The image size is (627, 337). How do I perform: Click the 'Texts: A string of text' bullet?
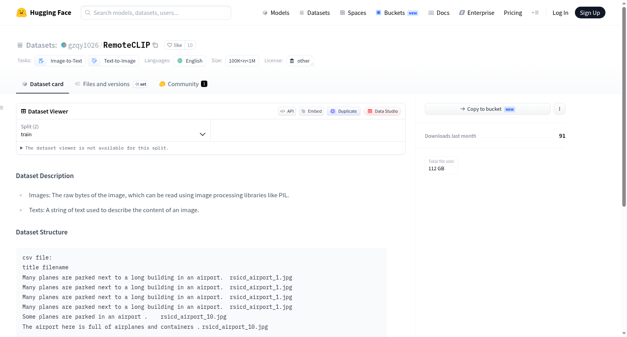114,210
